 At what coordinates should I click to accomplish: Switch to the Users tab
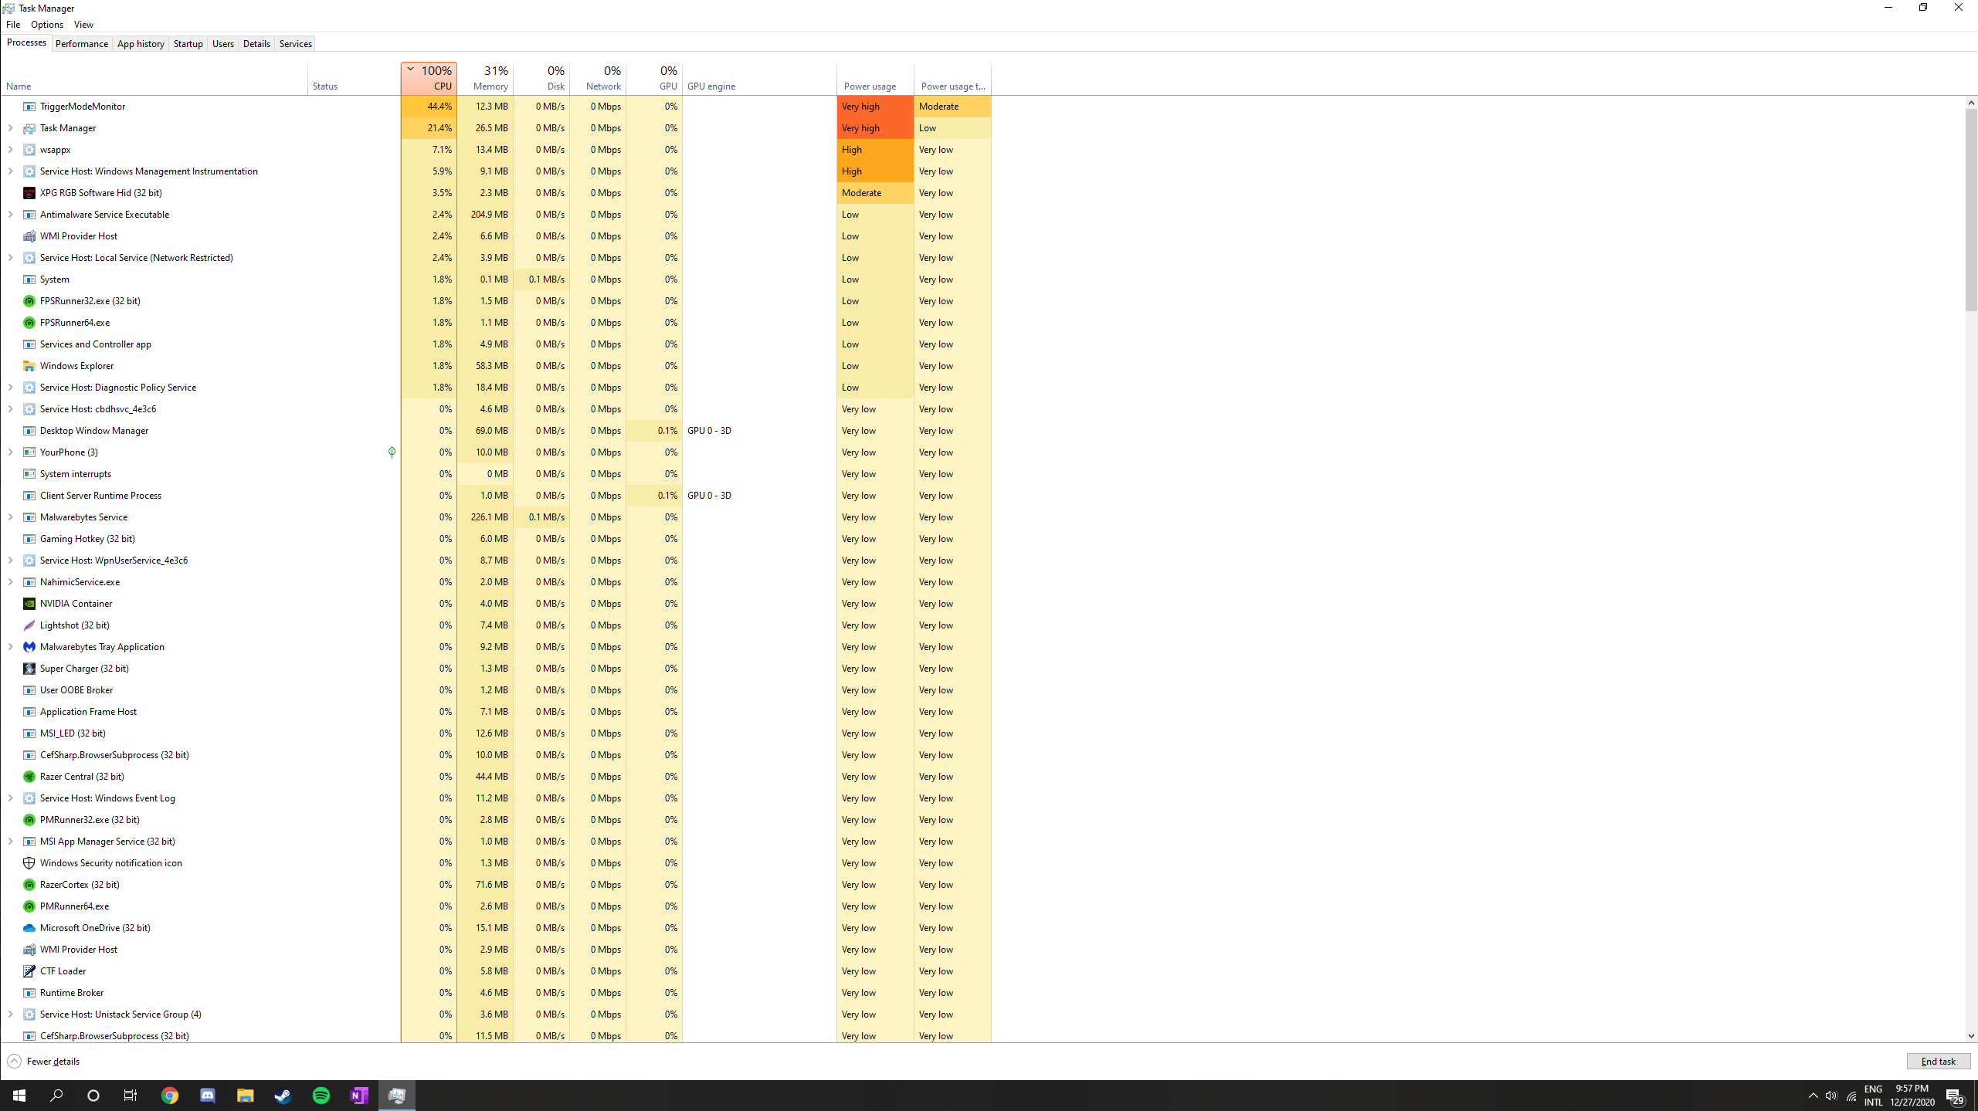223,44
